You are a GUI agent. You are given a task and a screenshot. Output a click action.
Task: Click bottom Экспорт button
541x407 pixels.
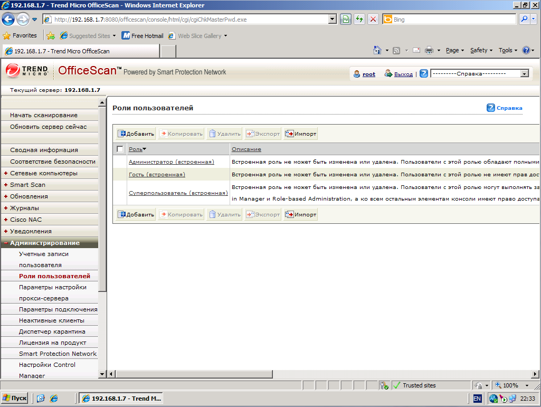[262, 215]
